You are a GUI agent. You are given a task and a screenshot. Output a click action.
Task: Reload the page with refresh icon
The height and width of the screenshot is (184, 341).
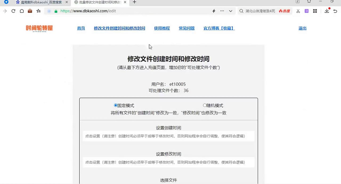coord(13,11)
